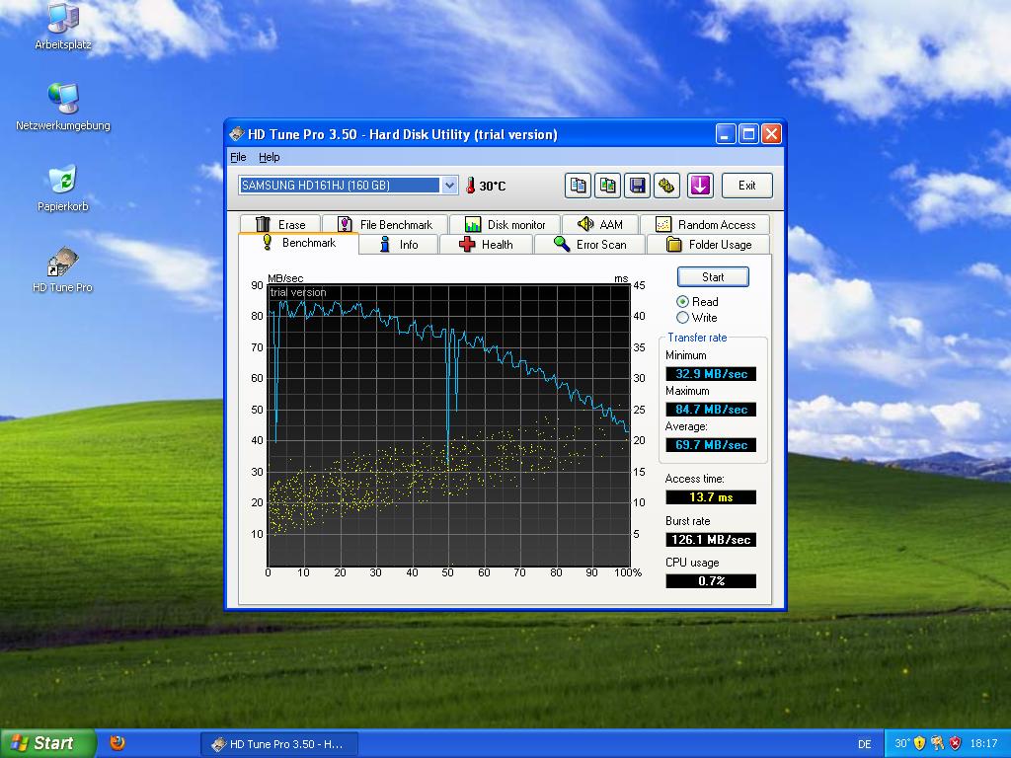Click the Minimum 32.9 MB/sec value

click(x=711, y=374)
